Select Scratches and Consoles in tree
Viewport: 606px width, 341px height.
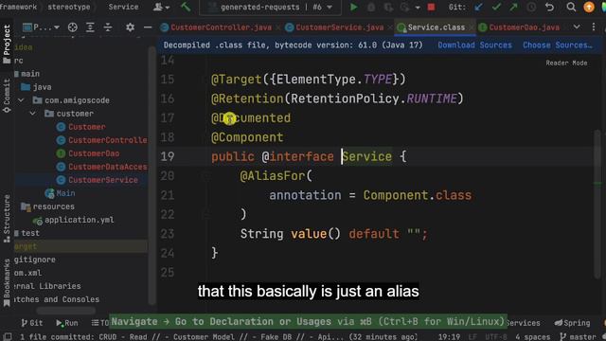(x=57, y=299)
